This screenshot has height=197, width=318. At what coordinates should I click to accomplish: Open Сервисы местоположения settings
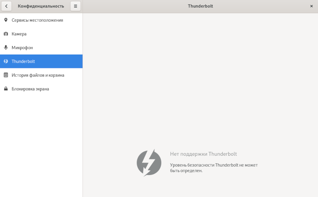pos(37,20)
